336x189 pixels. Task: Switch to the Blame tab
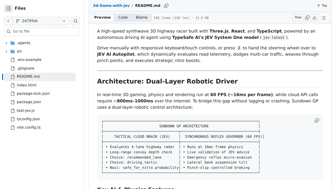tap(142, 18)
